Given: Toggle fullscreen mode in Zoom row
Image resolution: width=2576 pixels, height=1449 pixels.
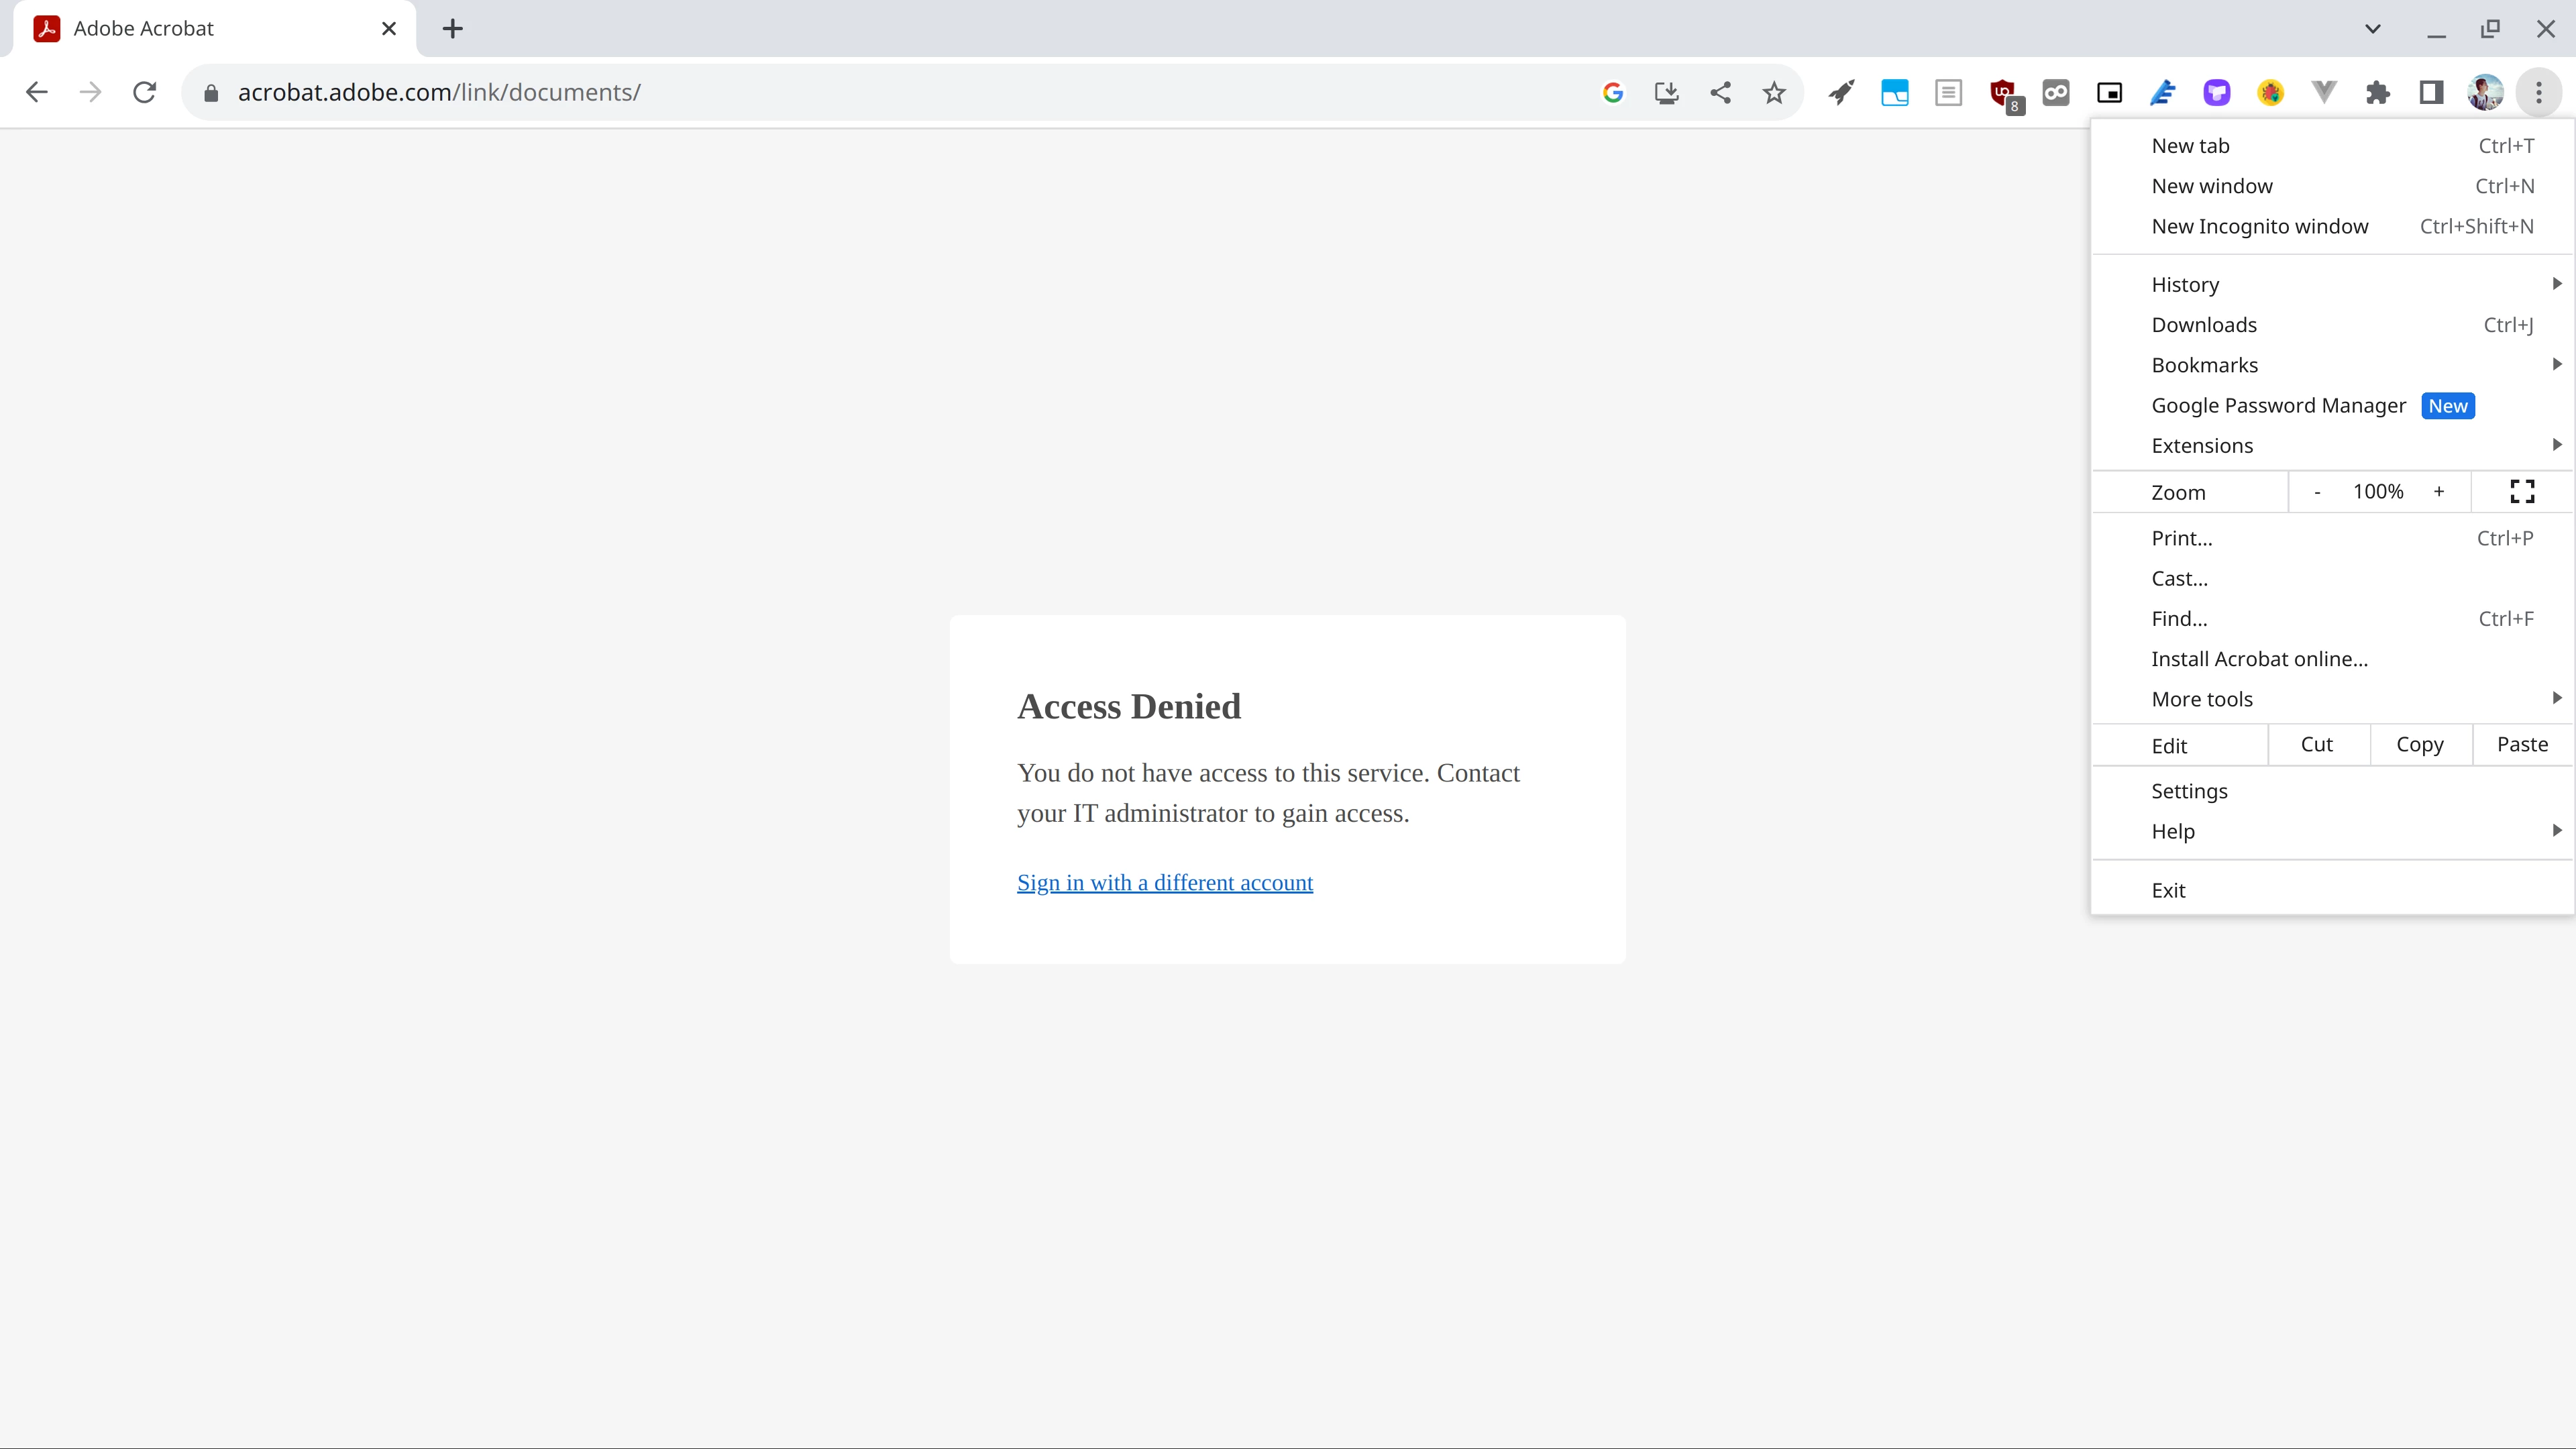Looking at the screenshot, I should [x=2521, y=491].
